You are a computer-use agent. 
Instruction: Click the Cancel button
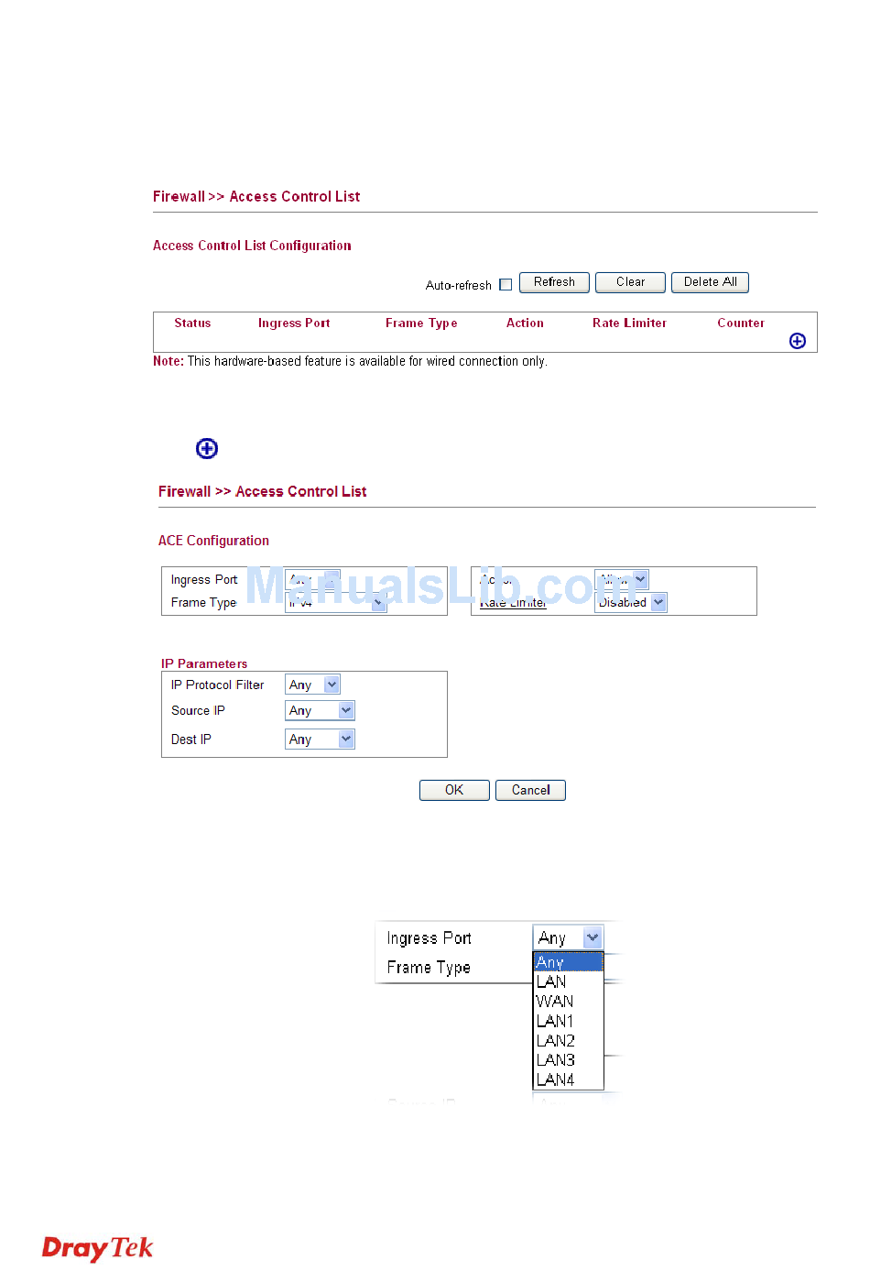click(x=530, y=790)
